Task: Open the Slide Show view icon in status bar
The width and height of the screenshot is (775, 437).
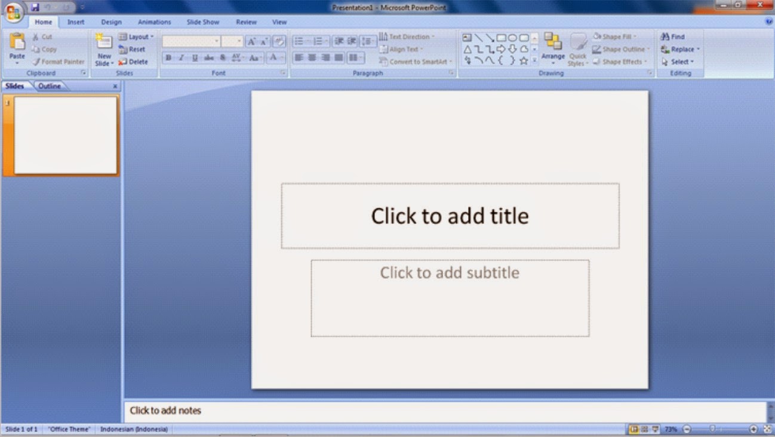Action: 654,429
